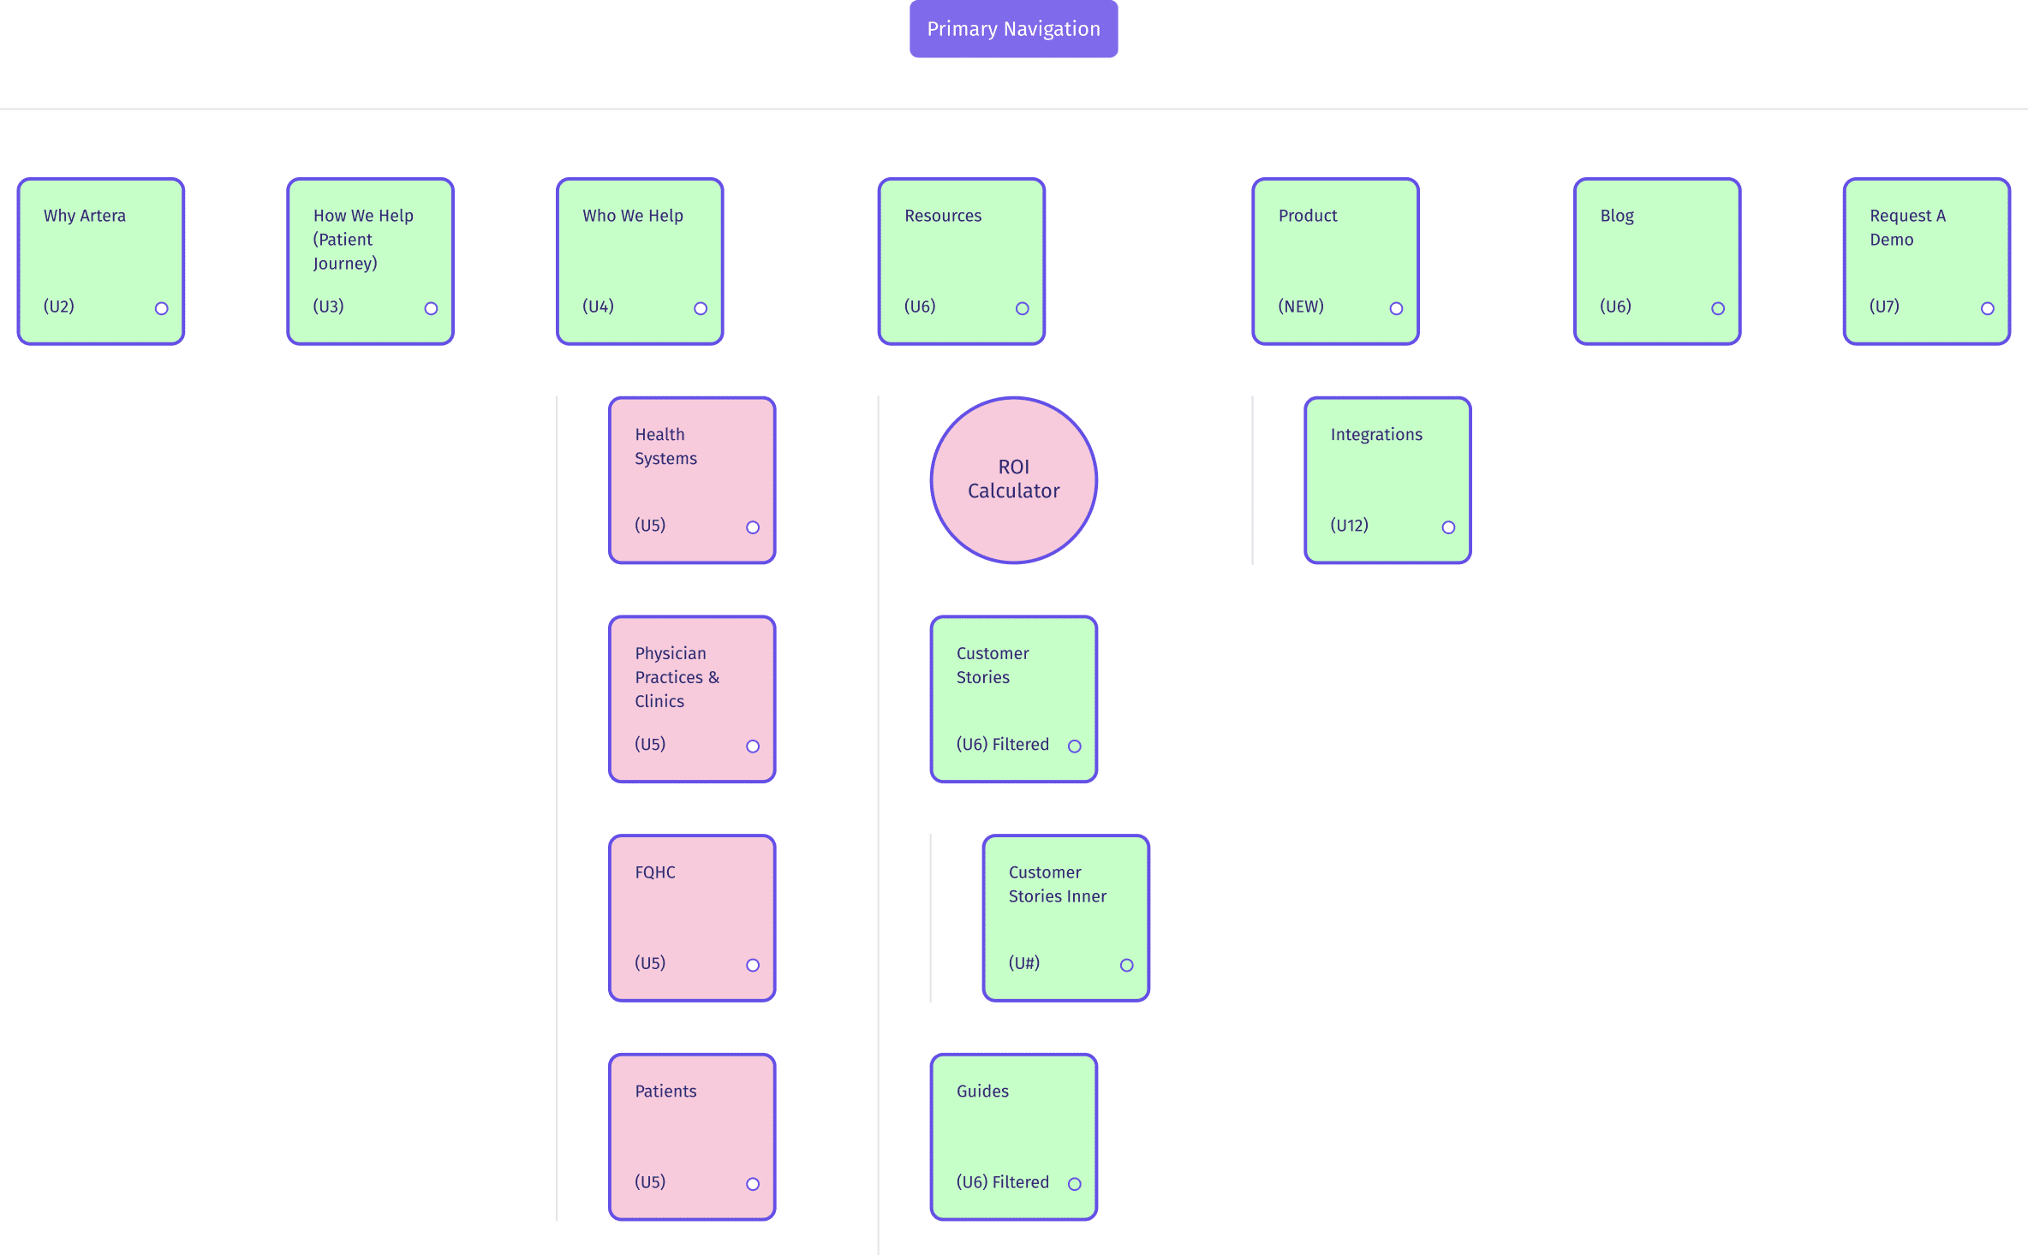
Task: Select the Product card
Action: pyautogui.click(x=1336, y=262)
